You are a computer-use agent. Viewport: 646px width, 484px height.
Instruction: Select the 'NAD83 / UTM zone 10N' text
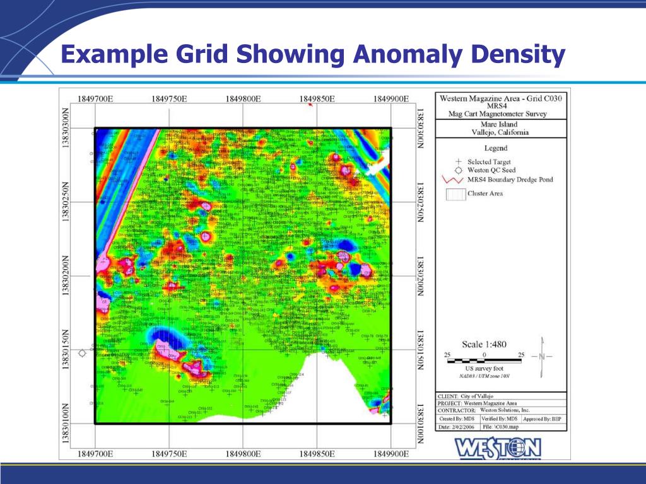tap(484, 376)
